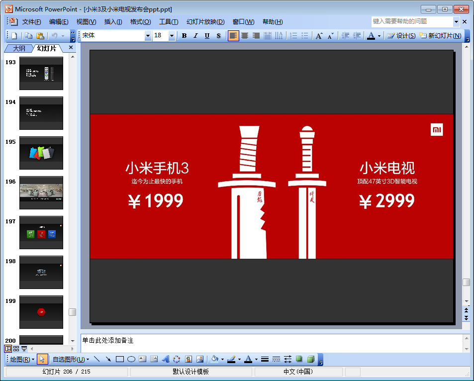Expand the fill color dropdown arrow
The image size is (474, 381).
point(222,359)
